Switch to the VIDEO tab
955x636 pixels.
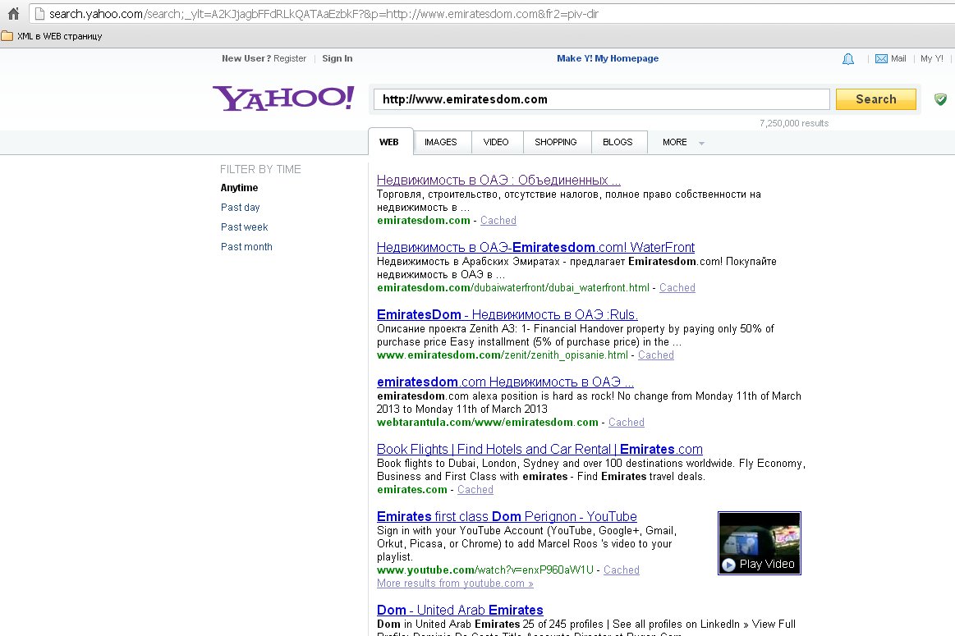tap(496, 142)
